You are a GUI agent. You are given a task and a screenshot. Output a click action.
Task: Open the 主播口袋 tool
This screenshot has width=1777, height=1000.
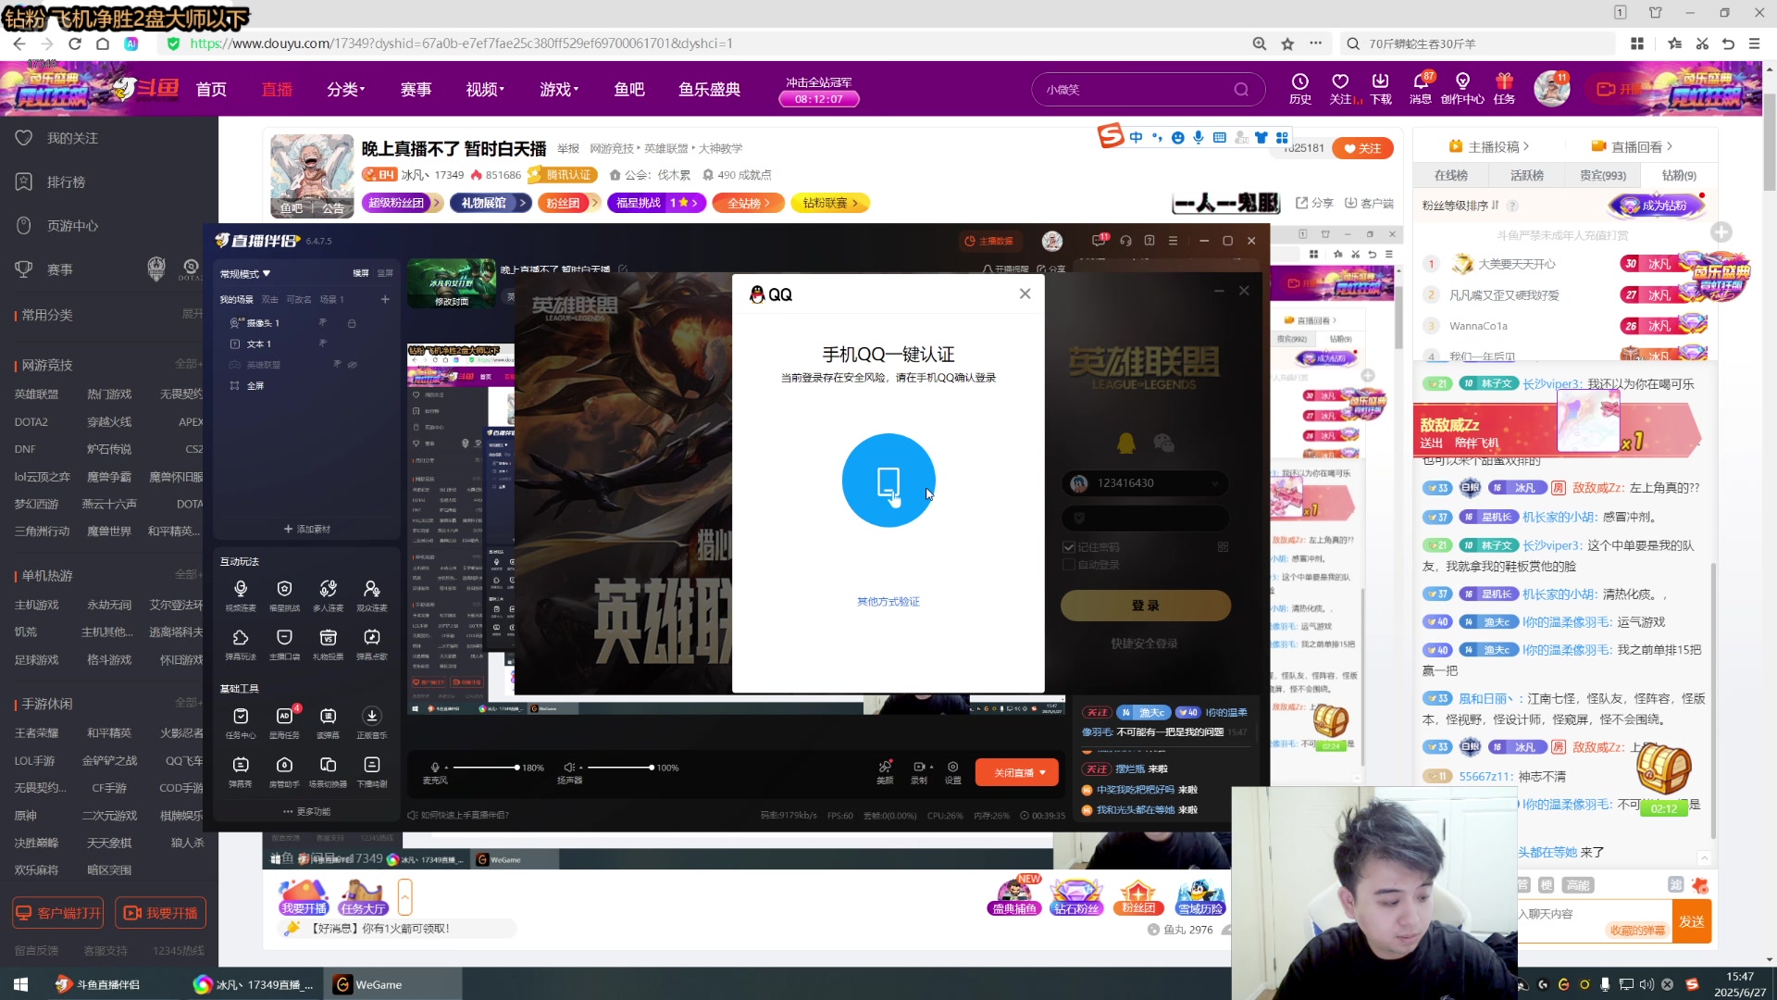[284, 644]
